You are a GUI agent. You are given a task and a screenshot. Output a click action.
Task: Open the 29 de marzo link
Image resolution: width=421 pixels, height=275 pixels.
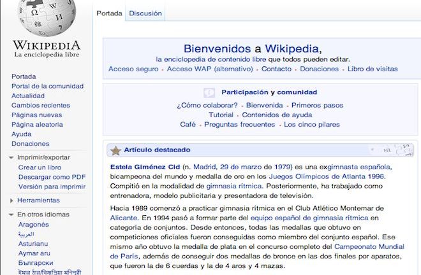241,167
